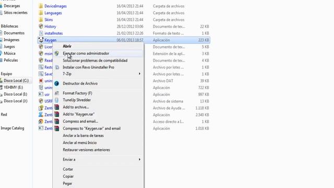Open Sitios recientes in navigation pane
Screen dimensions: 334x188
click(x=16, y=13)
